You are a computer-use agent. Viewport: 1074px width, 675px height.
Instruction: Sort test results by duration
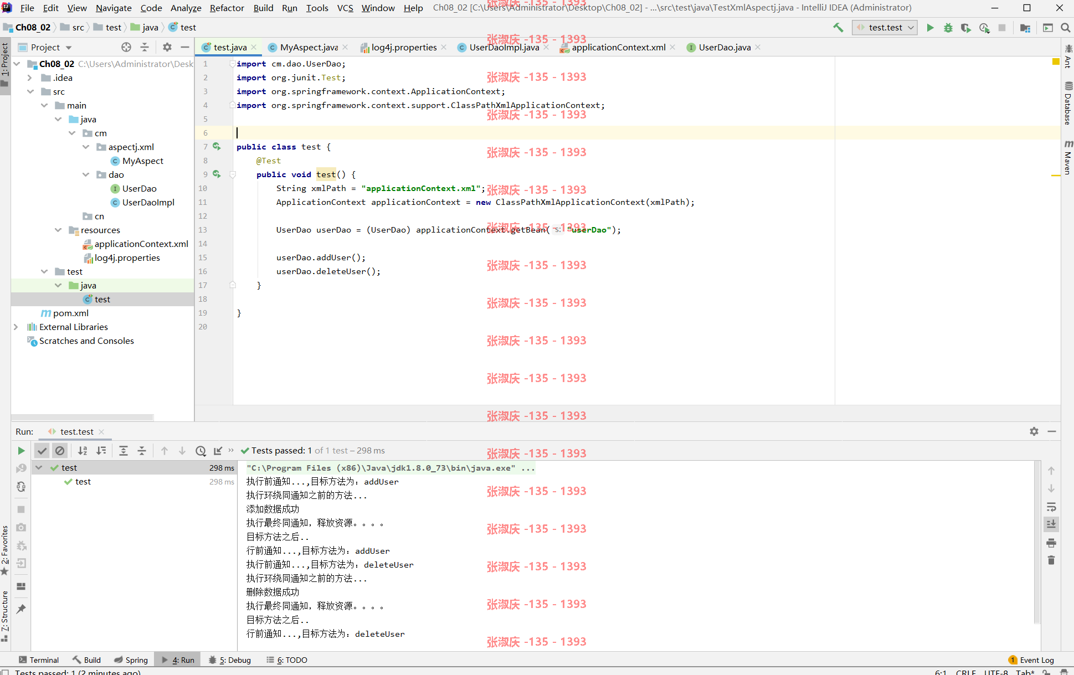[x=101, y=451]
